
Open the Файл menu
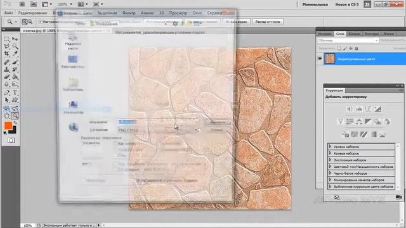coord(8,13)
